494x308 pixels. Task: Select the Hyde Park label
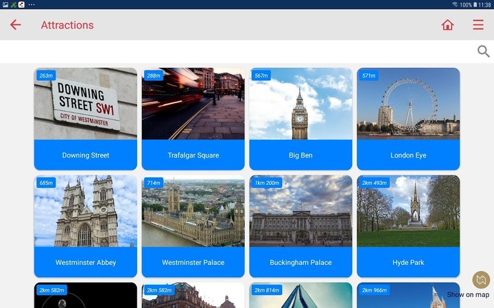tap(408, 262)
